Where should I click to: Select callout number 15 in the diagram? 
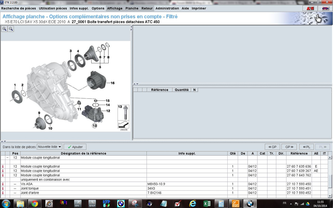(108, 101)
